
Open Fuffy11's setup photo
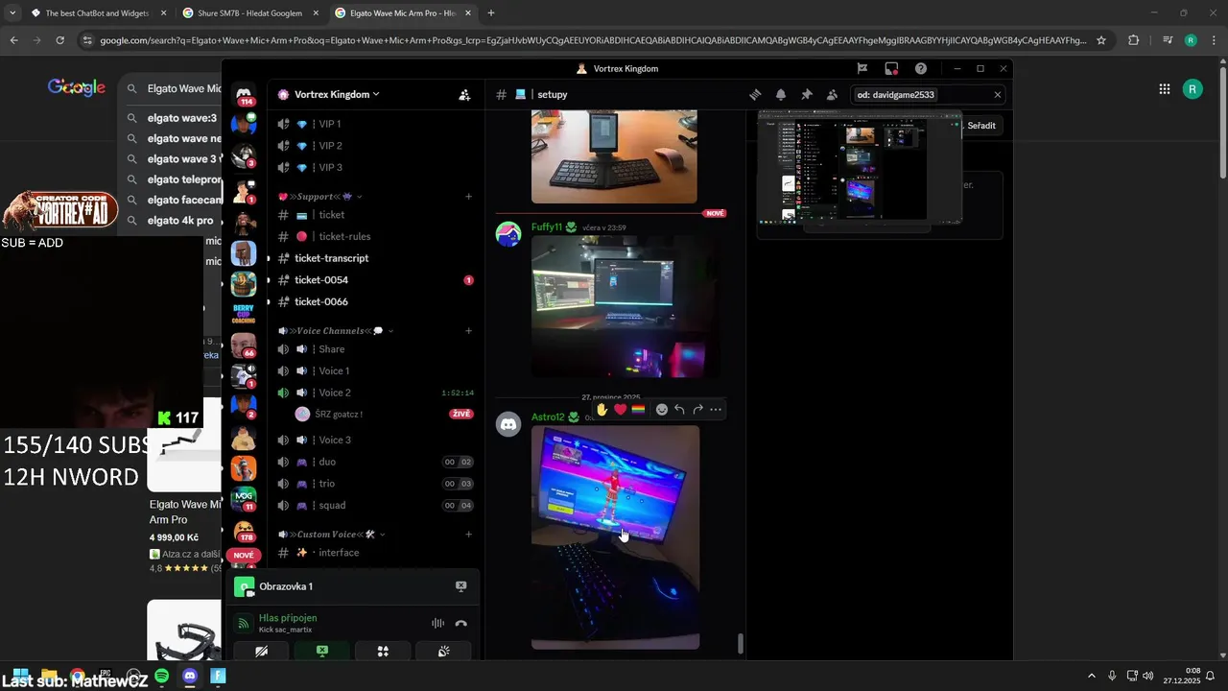[x=625, y=306]
